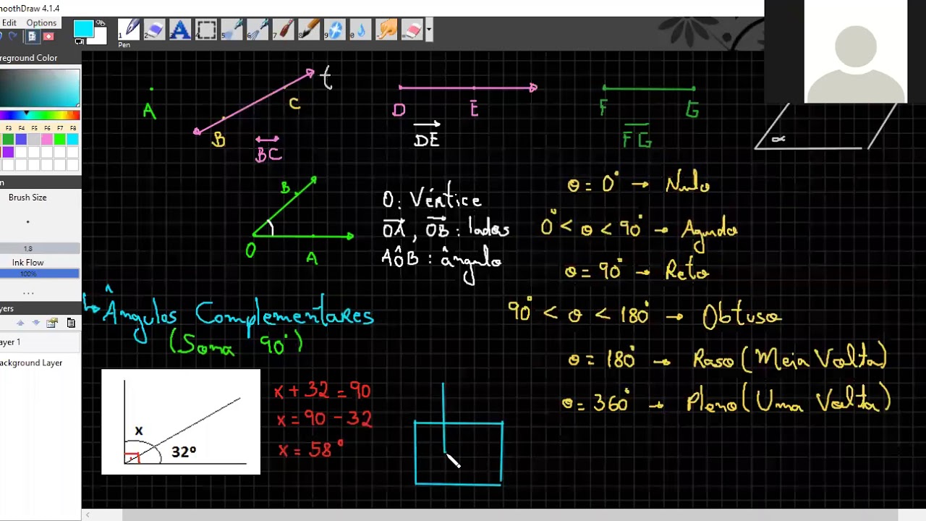The height and width of the screenshot is (521, 926).
Task: Choose the F5 gray preset swatch
Action: point(34,140)
